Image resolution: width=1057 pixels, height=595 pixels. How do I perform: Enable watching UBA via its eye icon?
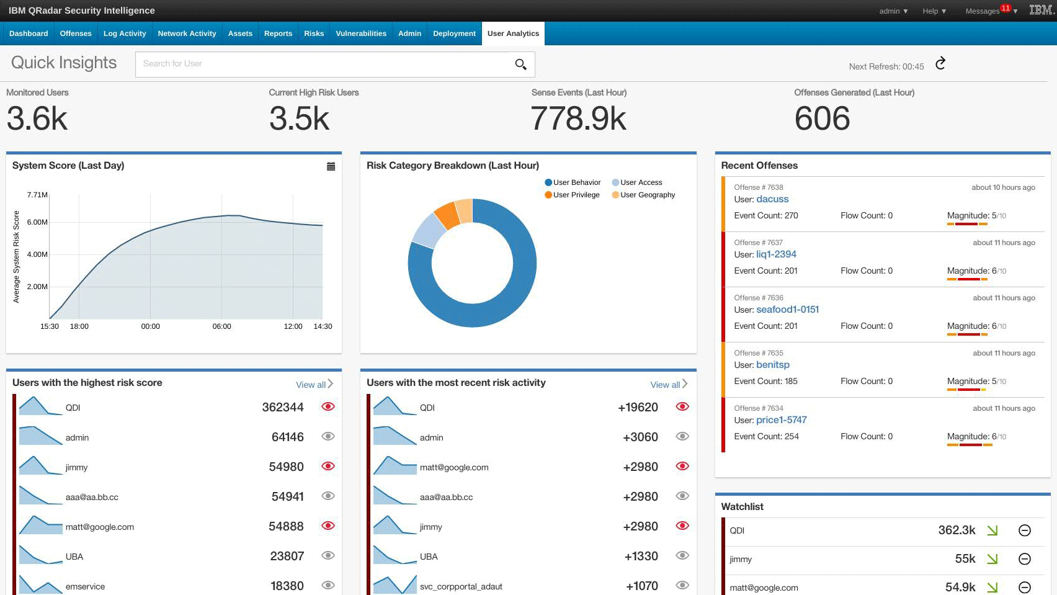coord(328,556)
